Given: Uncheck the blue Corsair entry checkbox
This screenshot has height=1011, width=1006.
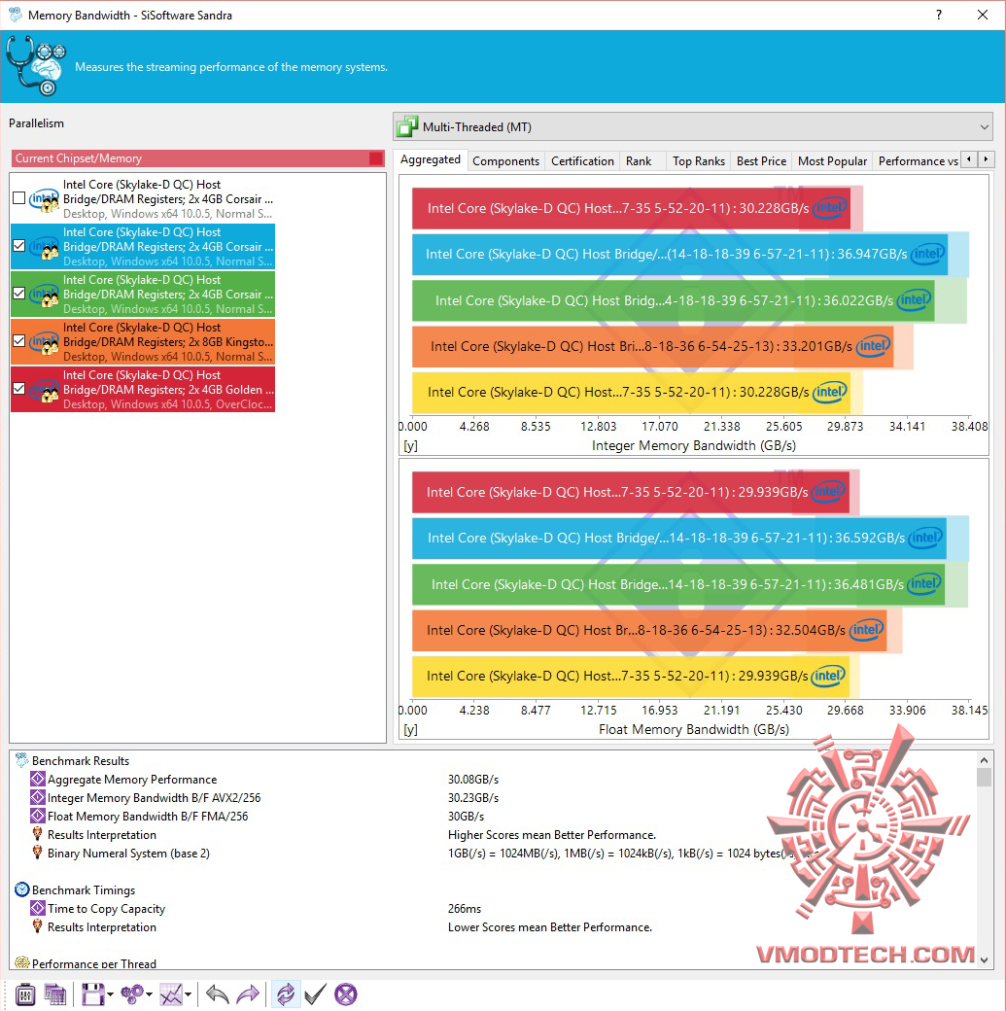Looking at the screenshot, I should point(19,246).
